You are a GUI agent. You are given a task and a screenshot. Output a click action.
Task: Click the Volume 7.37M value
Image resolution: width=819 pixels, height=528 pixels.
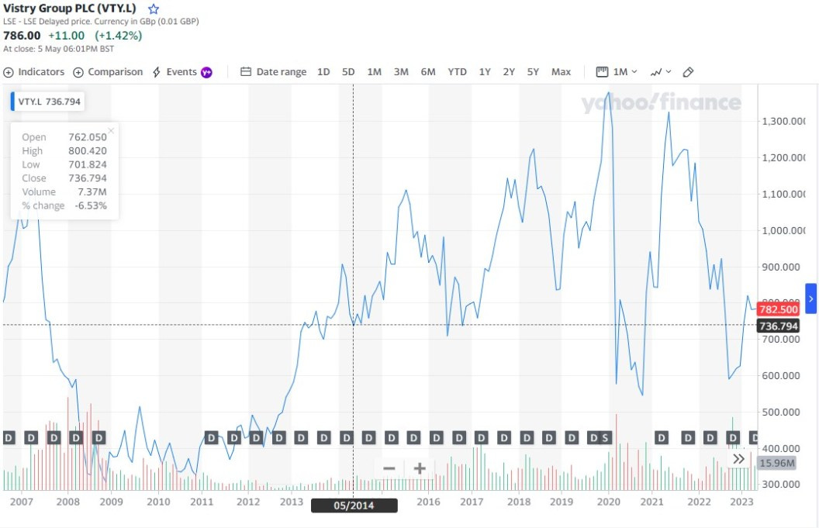click(92, 192)
